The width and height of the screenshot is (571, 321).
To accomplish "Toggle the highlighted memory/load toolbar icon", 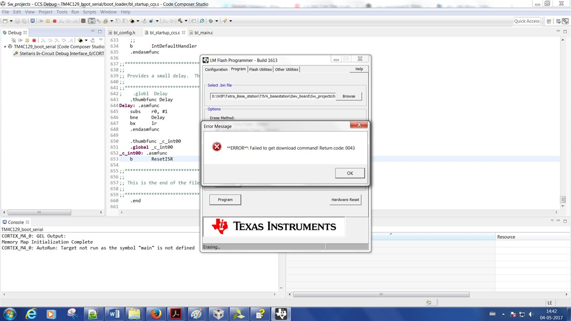I will (x=92, y=21).
